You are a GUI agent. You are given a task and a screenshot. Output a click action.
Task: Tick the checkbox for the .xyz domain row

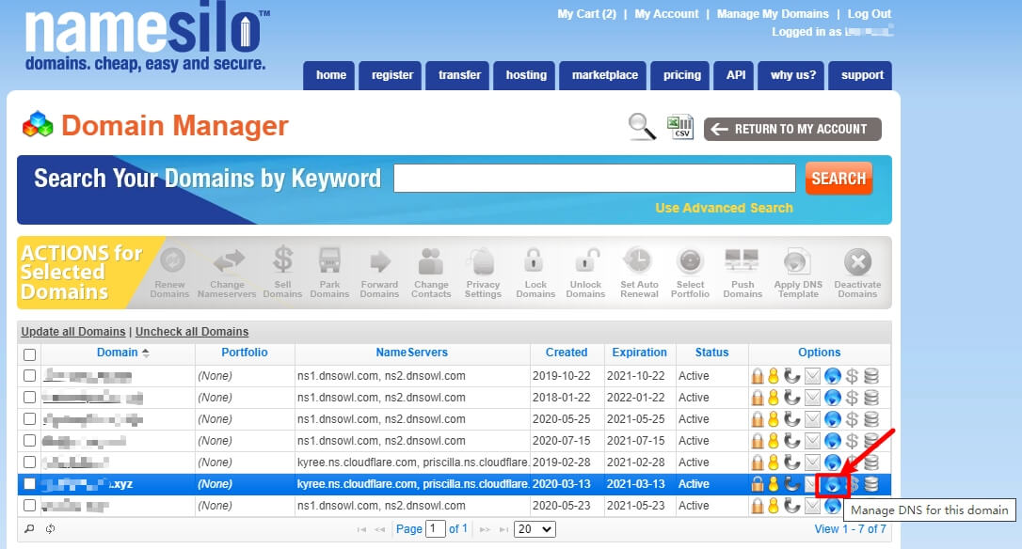click(x=29, y=484)
